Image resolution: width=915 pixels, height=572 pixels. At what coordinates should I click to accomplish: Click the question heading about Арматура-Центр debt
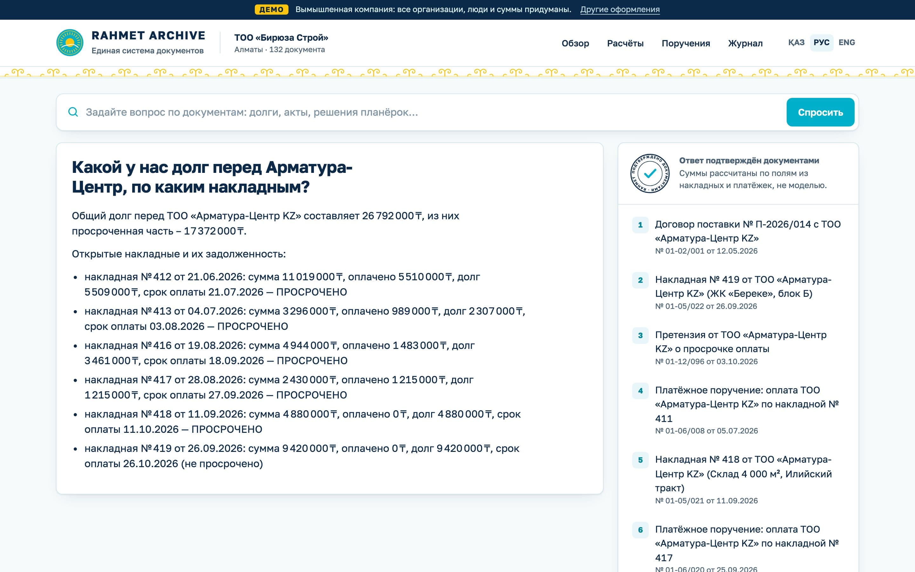(212, 177)
